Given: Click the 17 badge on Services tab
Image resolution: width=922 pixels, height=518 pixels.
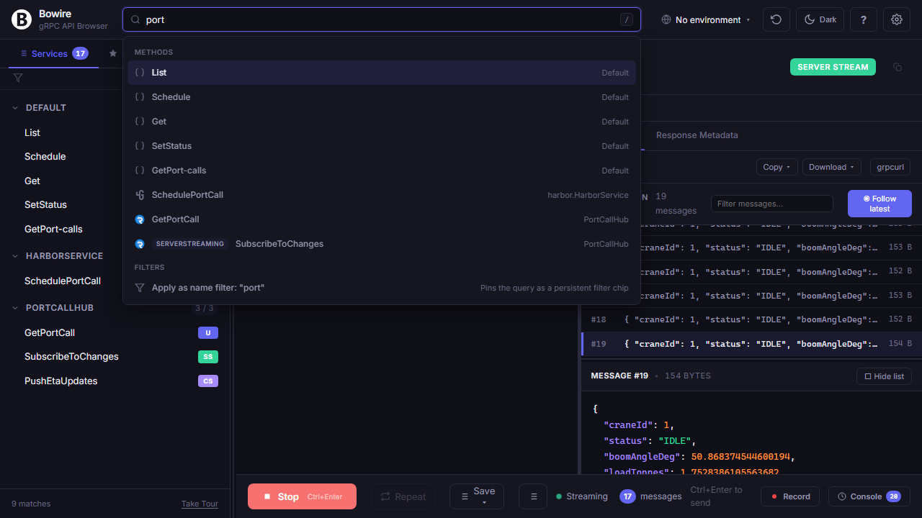Looking at the screenshot, I should pos(80,53).
